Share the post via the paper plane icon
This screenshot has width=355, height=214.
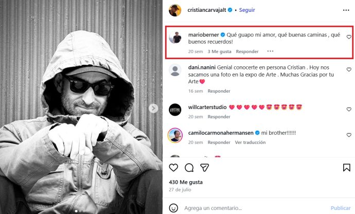tap(204, 168)
